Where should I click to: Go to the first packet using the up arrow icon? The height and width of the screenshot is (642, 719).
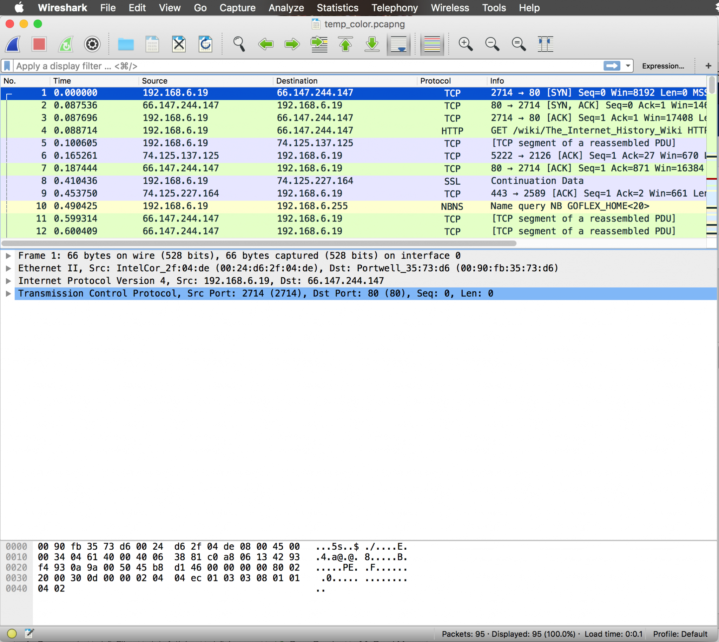(345, 44)
